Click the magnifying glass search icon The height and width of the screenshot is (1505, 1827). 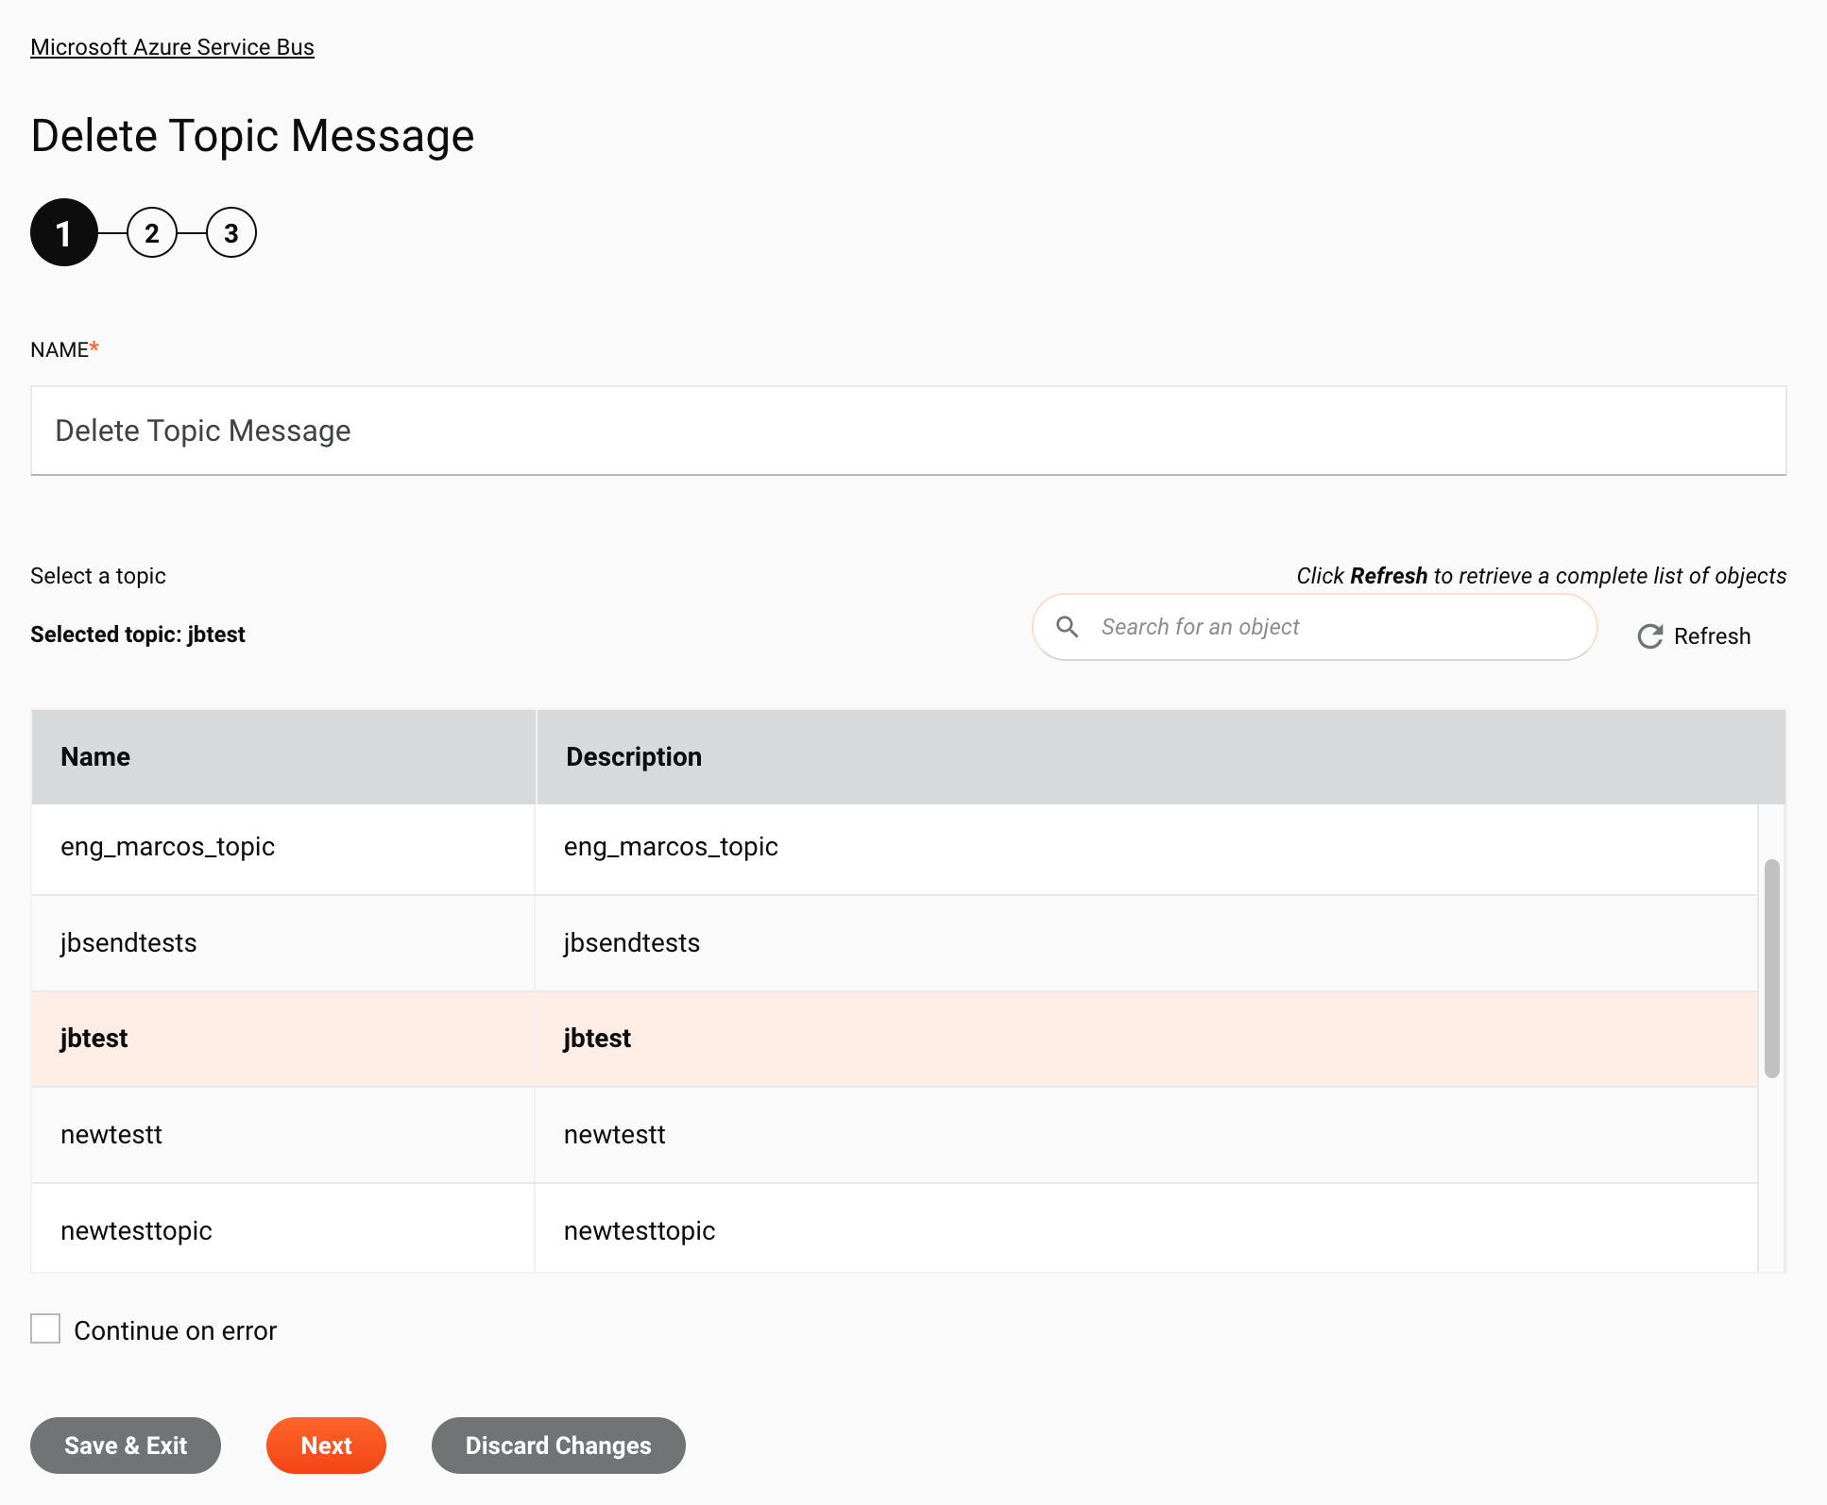(x=1067, y=625)
